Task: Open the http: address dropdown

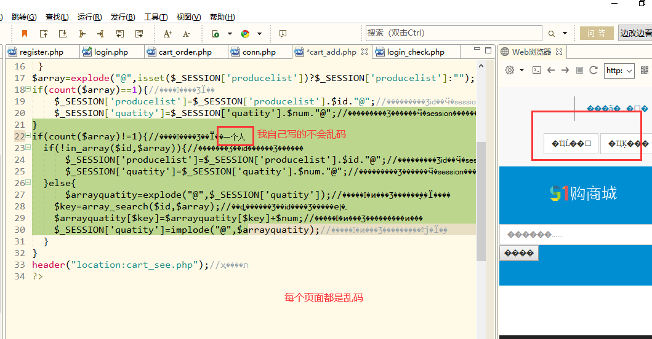Action: tap(619, 71)
